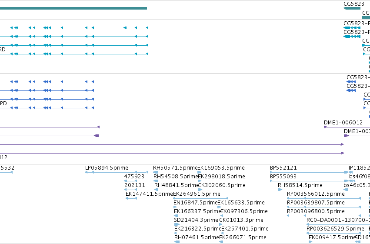Select the BP552121 alignment label
Screen dimensions: 370x244
click(x=283, y=168)
